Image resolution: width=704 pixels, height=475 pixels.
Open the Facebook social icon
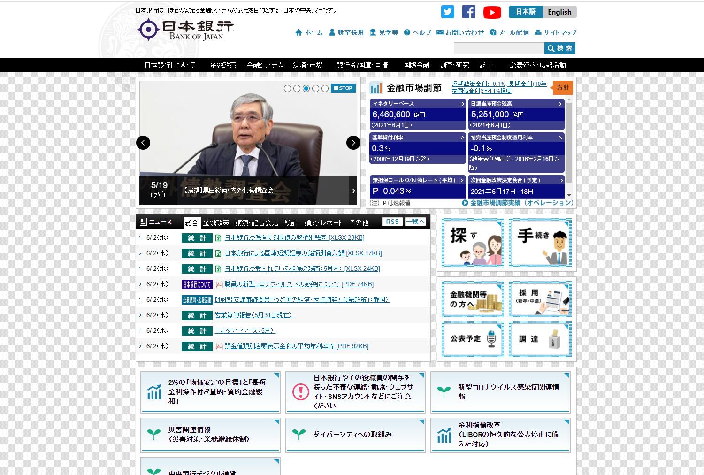[468, 12]
